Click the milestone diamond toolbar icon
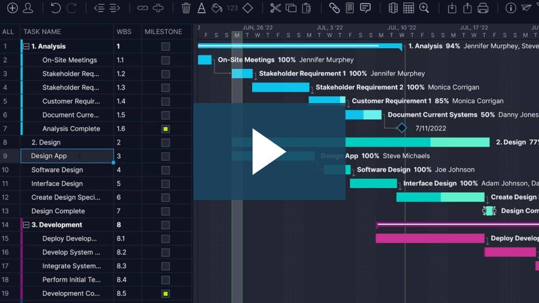 (247, 8)
